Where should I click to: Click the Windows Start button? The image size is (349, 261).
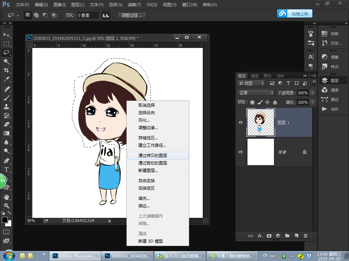click(x=9, y=256)
